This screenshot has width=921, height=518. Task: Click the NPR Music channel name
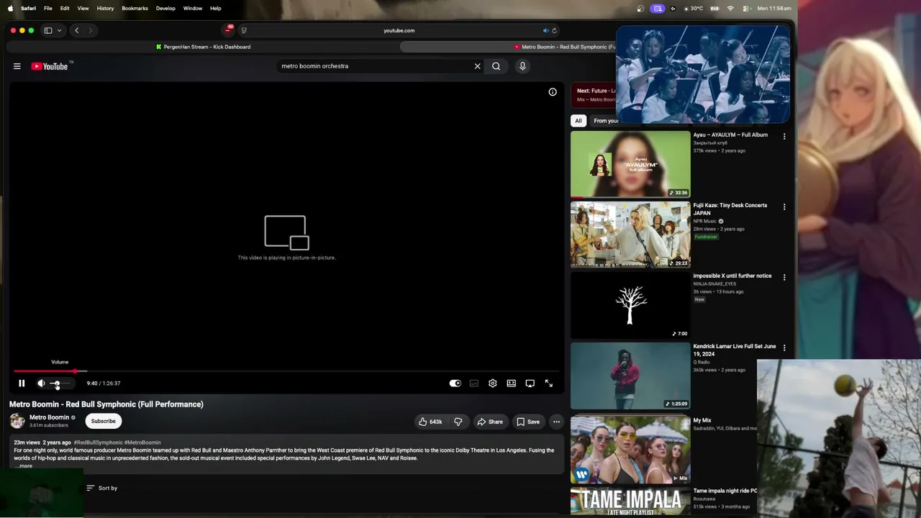tap(704, 221)
